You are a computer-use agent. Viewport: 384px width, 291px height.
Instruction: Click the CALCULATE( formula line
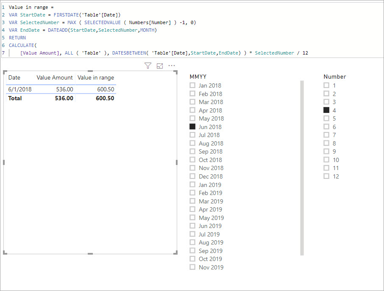[22, 45]
